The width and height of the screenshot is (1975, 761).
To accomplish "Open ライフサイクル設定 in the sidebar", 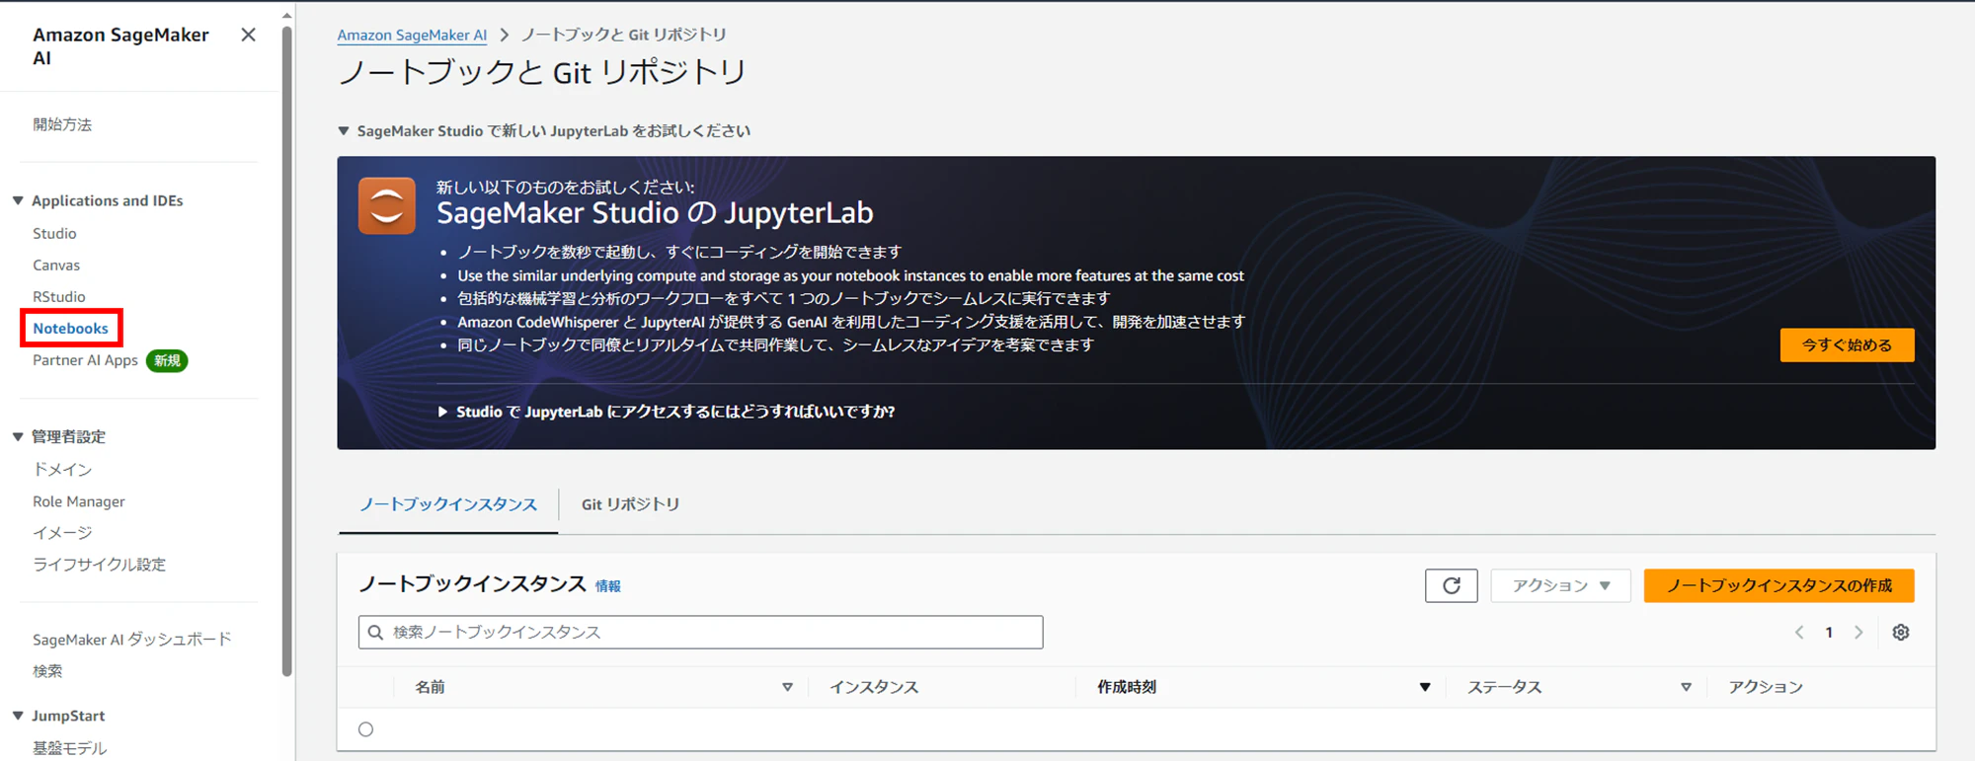I will (x=99, y=565).
